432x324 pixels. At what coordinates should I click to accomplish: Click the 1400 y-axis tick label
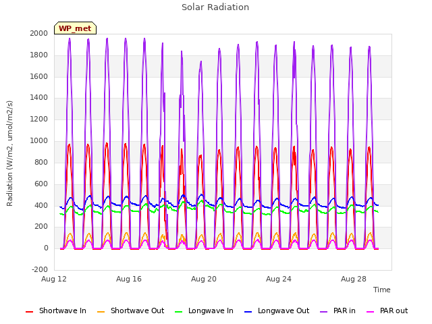click(x=39, y=97)
